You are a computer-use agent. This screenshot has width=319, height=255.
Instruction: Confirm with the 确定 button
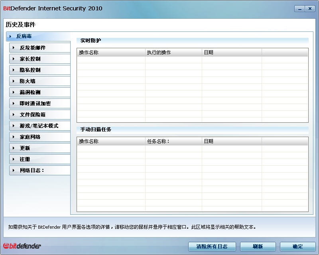(297, 247)
